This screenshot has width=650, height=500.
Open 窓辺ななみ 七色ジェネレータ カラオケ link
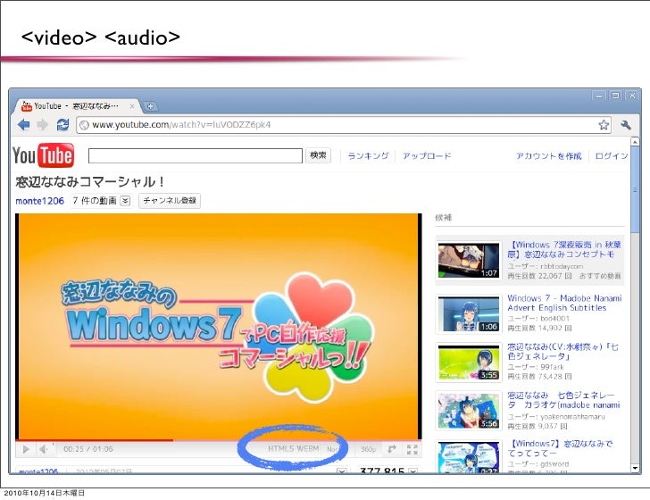[563, 400]
